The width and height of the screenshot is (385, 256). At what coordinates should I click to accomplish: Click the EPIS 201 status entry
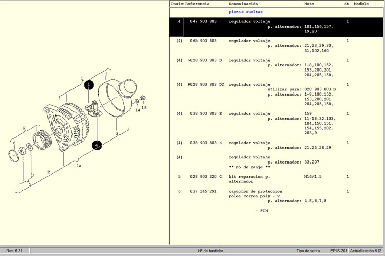339,251
